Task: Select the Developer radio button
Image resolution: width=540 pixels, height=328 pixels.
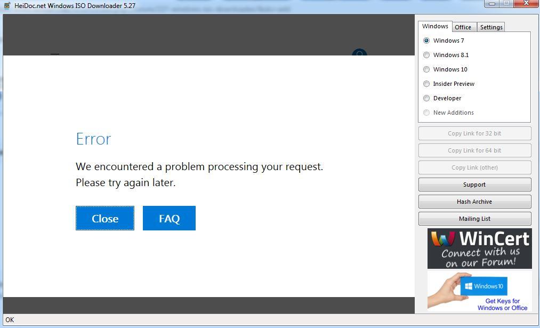Action: (426, 98)
